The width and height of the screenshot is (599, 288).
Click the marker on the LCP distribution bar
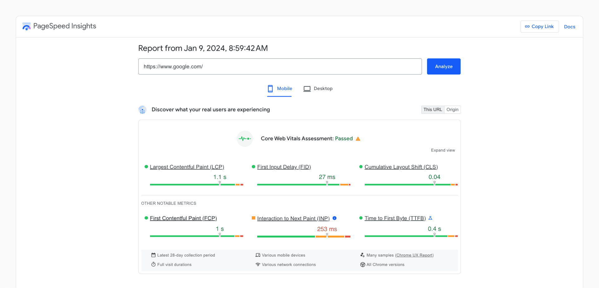click(220, 183)
